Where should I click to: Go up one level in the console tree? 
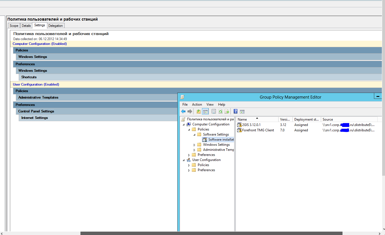click(199, 112)
